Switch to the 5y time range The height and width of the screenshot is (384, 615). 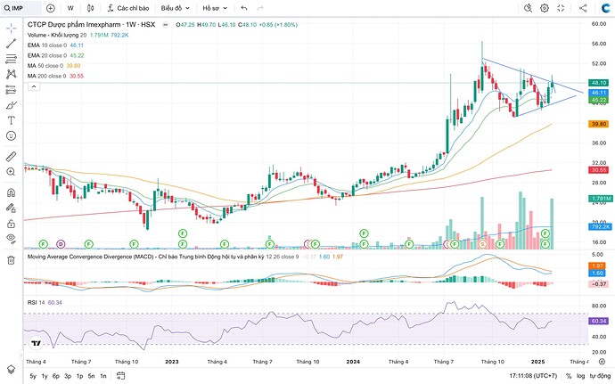(33, 376)
